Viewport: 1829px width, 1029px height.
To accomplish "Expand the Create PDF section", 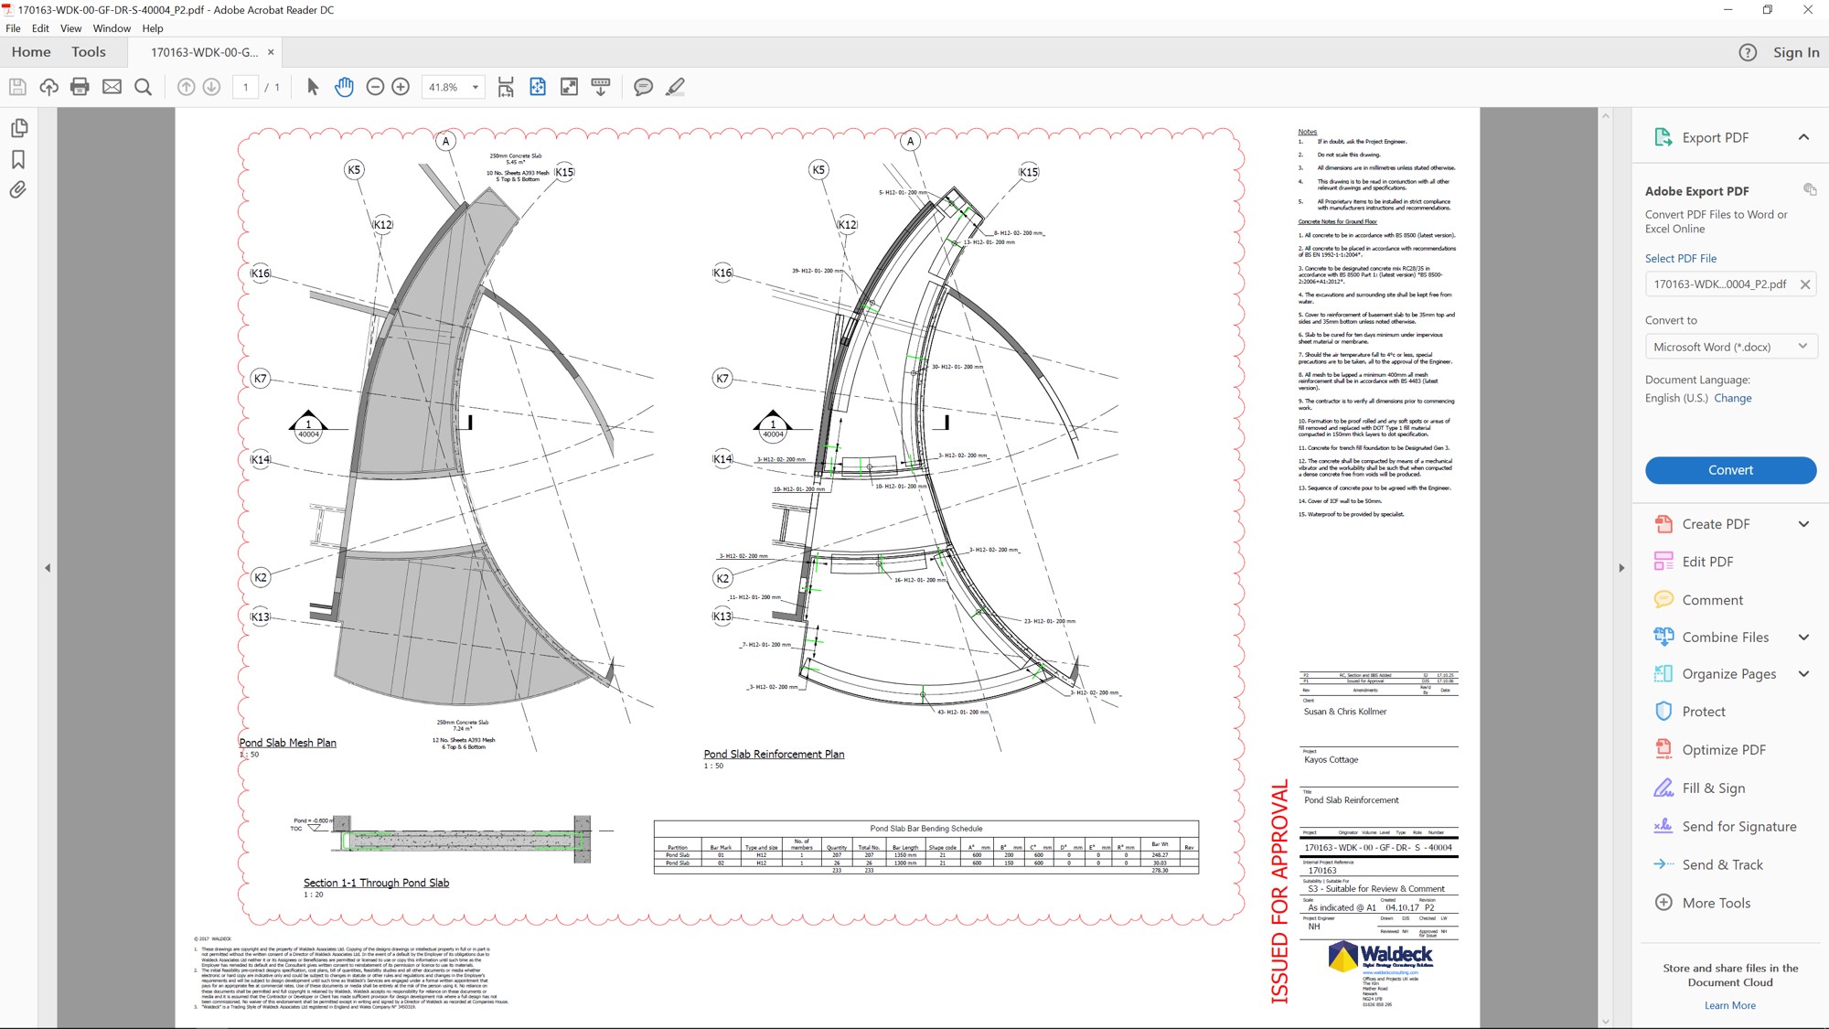I will pyautogui.click(x=1802, y=524).
